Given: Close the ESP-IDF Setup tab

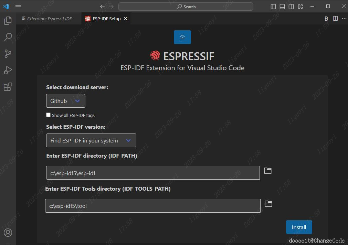Looking at the screenshot, I should coord(126,19).
